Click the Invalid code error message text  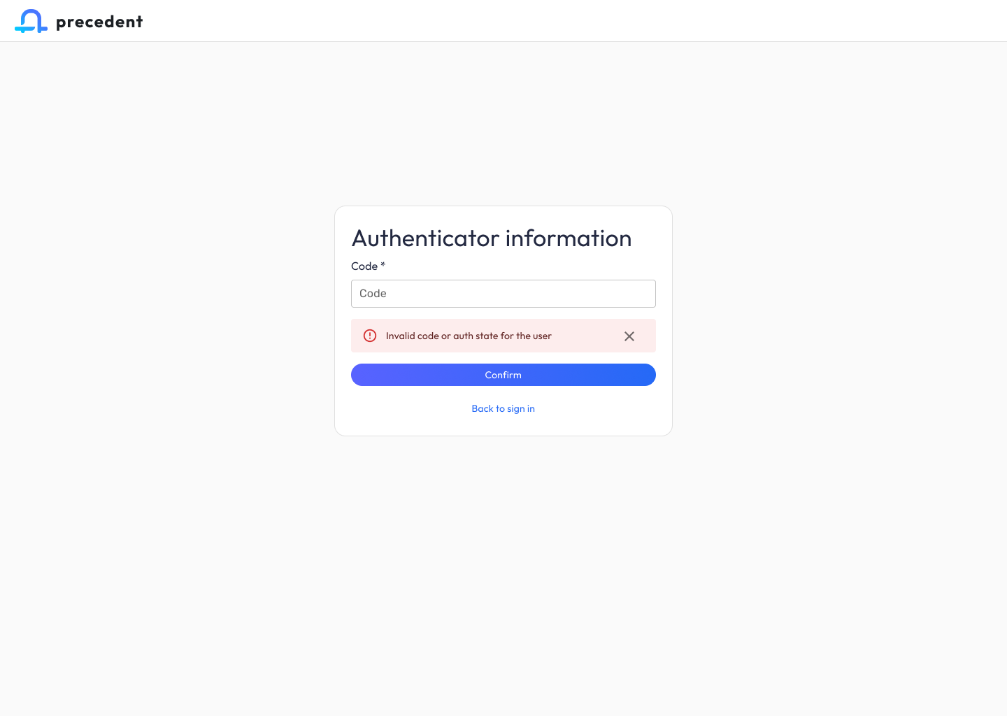pos(469,336)
